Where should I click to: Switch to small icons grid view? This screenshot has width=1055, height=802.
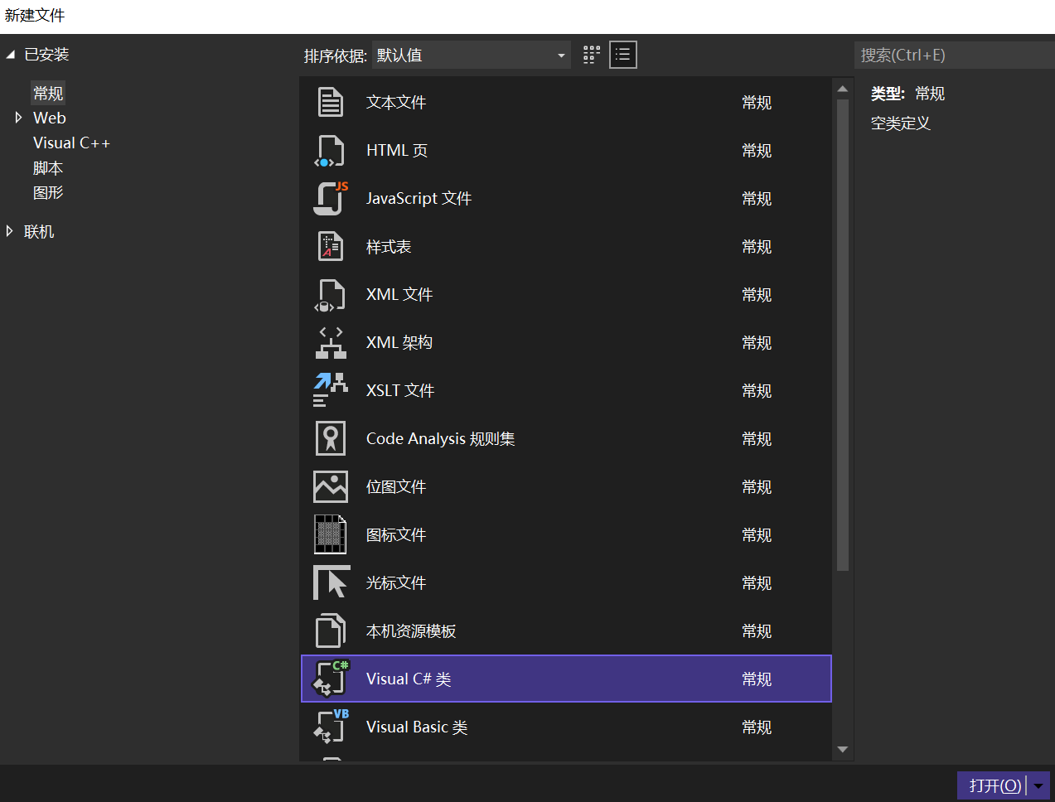pyautogui.click(x=591, y=56)
